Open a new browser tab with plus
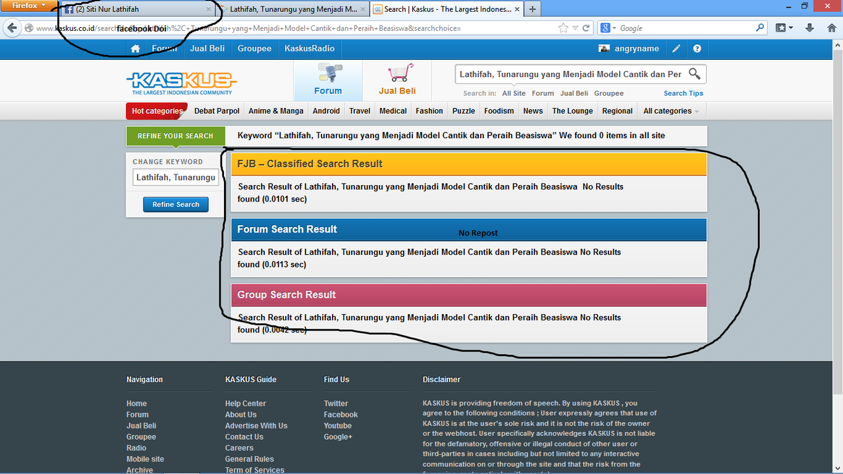Viewport: 843px width, 474px height. point(533,9)
